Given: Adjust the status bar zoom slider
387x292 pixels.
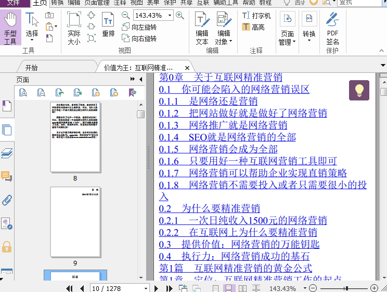Looking at the screenshot, I should pyautogui.click(x=347, y=288).
